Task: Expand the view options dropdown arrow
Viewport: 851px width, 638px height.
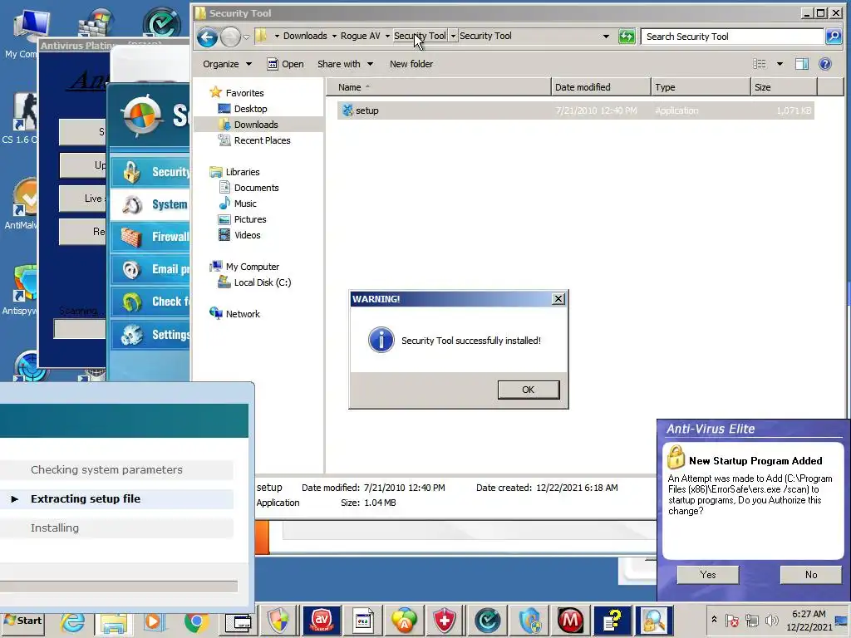Action: tap(780, 64)
